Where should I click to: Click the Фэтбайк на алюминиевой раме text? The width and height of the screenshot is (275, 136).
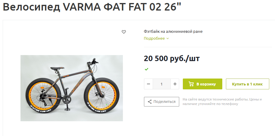tap(173, 32)
